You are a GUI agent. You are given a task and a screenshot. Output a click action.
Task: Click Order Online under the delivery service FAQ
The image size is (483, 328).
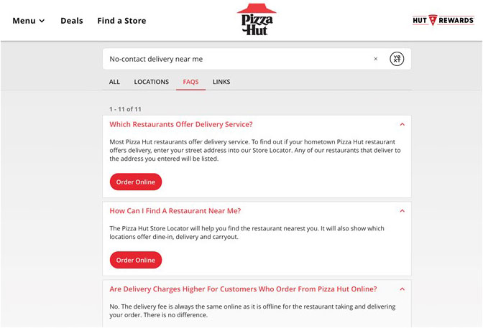click(136, 182)
